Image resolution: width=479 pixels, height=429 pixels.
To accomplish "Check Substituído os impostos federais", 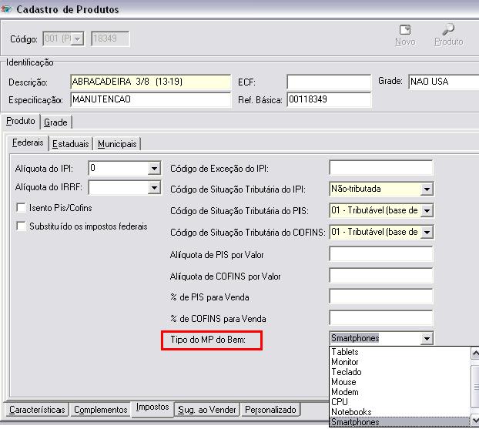I will pos(21,226).
